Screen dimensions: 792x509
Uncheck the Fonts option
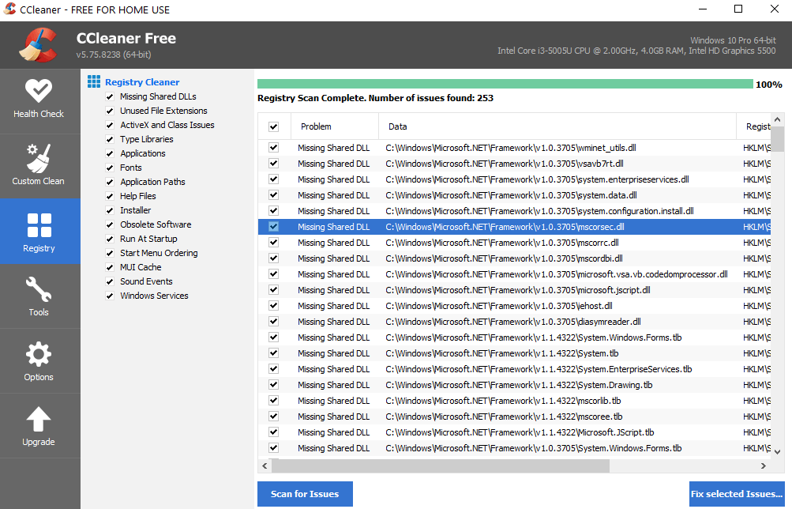(x=110, y=168)
